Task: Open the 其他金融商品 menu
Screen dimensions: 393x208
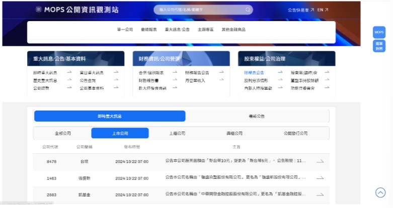Action: pyautogui.click(x=233, y=30)
